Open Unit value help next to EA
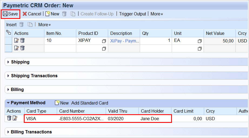The height and width of the screenshot is (138, 249). [200, 41]
